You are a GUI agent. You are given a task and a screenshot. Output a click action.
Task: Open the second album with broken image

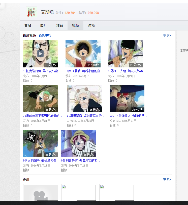pyautogui.click(x=79, y=192)
